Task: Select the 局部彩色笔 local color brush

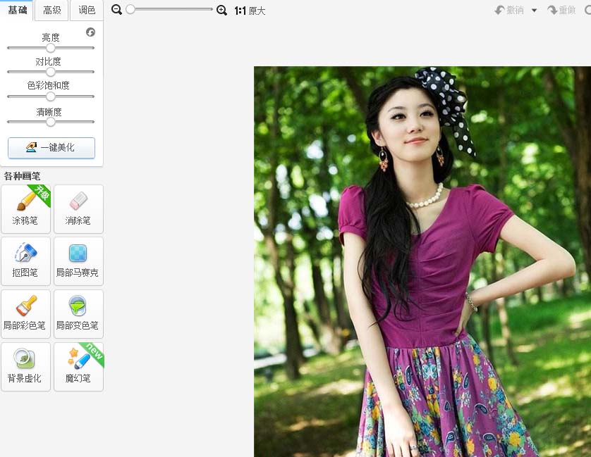Action: coord(25,314)
